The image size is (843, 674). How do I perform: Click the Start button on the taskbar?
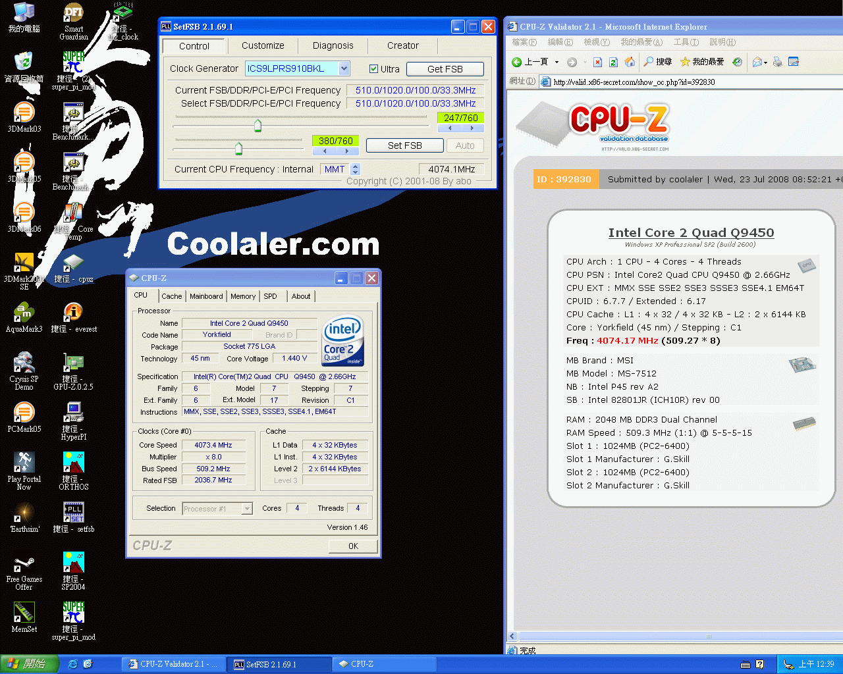(x=29, y=664)
